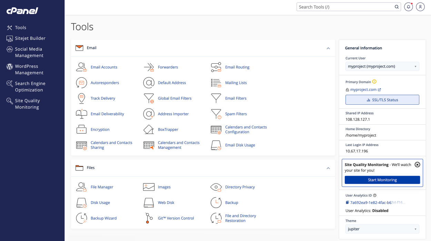431x241 pixels.
Task: Click the Primary Domain info icon
Action: click(374, 82)
